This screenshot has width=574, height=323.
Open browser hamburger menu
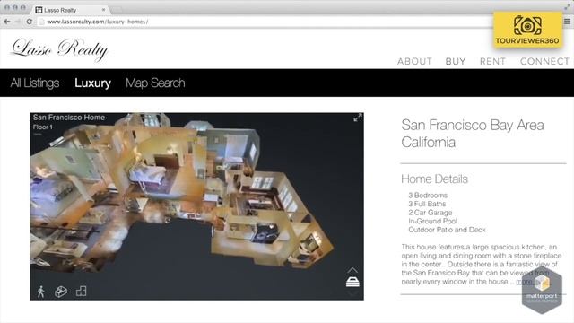click(x=567, y=22)
